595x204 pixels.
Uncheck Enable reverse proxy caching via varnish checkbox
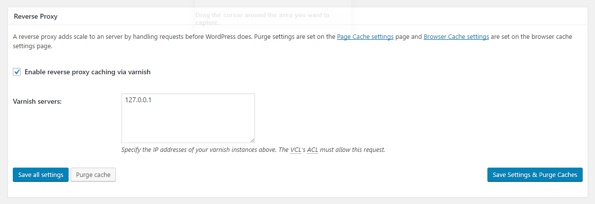pyautogui.click(x=17, y=72)
